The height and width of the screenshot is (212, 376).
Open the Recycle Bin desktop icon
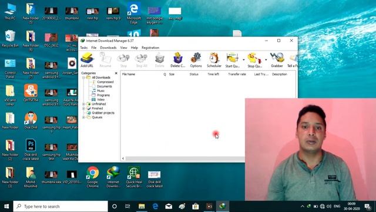pyautogui.click(x=10, y=38)
